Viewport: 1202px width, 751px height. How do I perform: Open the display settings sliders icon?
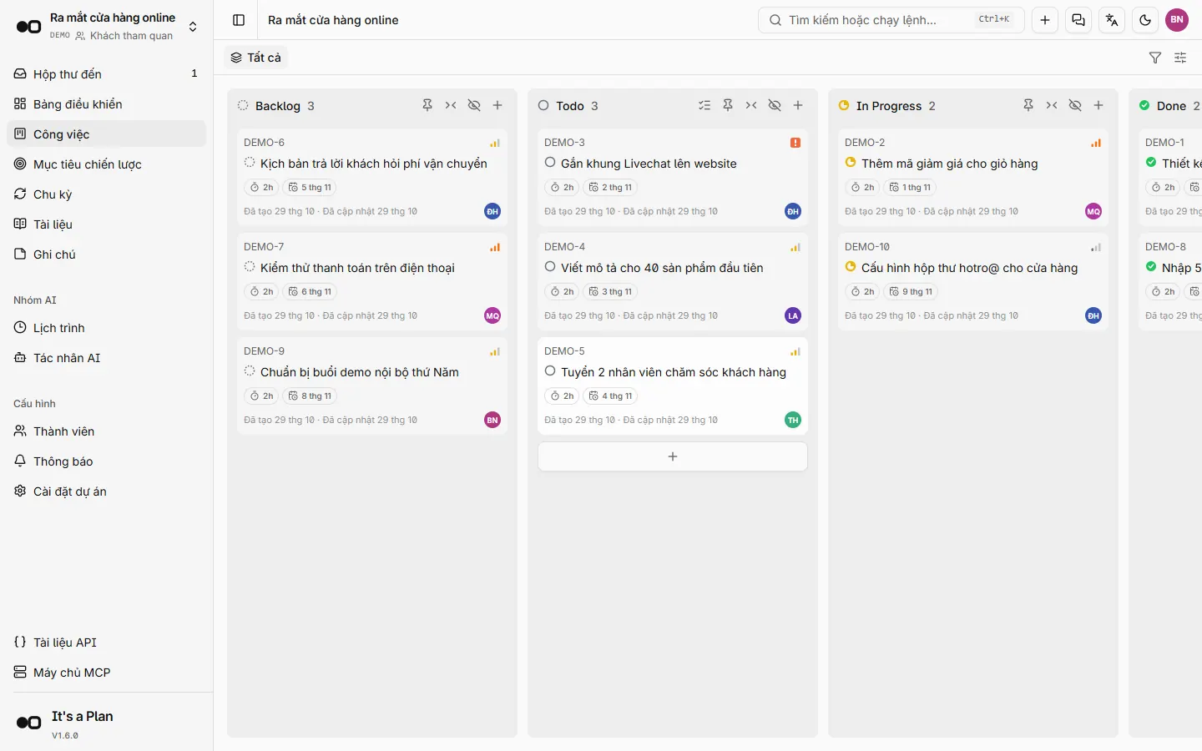1180,58
